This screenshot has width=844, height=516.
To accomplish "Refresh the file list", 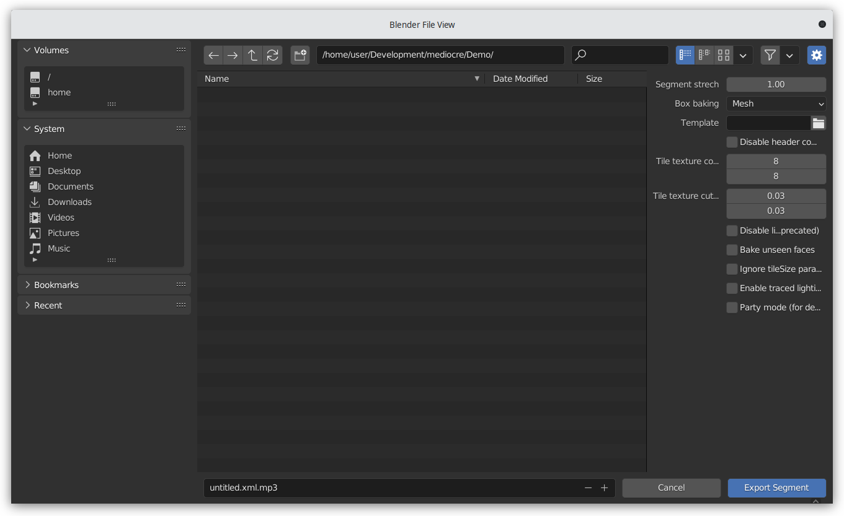I will pyautogui.click(x=273, y=55).
